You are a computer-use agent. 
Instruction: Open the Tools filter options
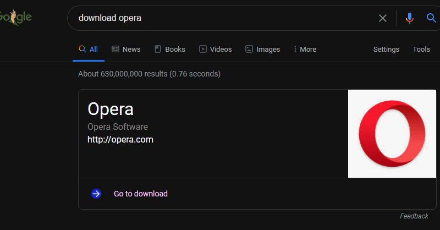pyautogui.click(x=421, y=49)
